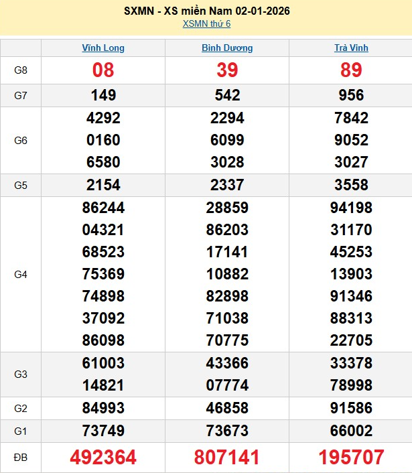Image resolution: width=412 pixels, height=473 pixels.
Task: Click the SXMN miền Nam 02-01-2026 title
Action: (x=206, y=11)
